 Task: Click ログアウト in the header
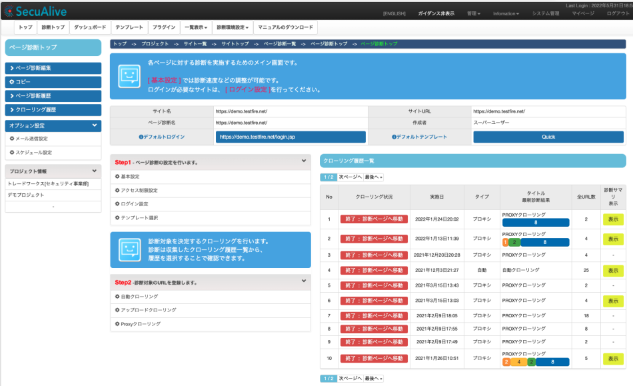[x=618, y=14]
